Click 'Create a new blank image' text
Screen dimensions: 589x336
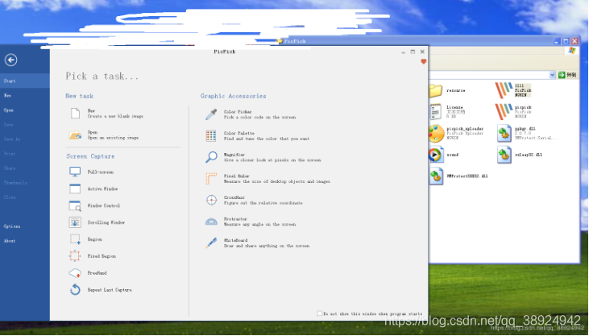115,117
